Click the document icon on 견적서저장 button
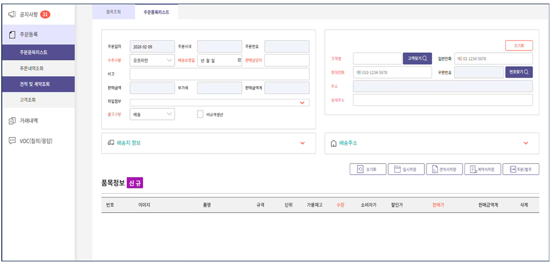The width and height of the screenshot is (551, 265). pyautogui.click(x=435, y=169)
